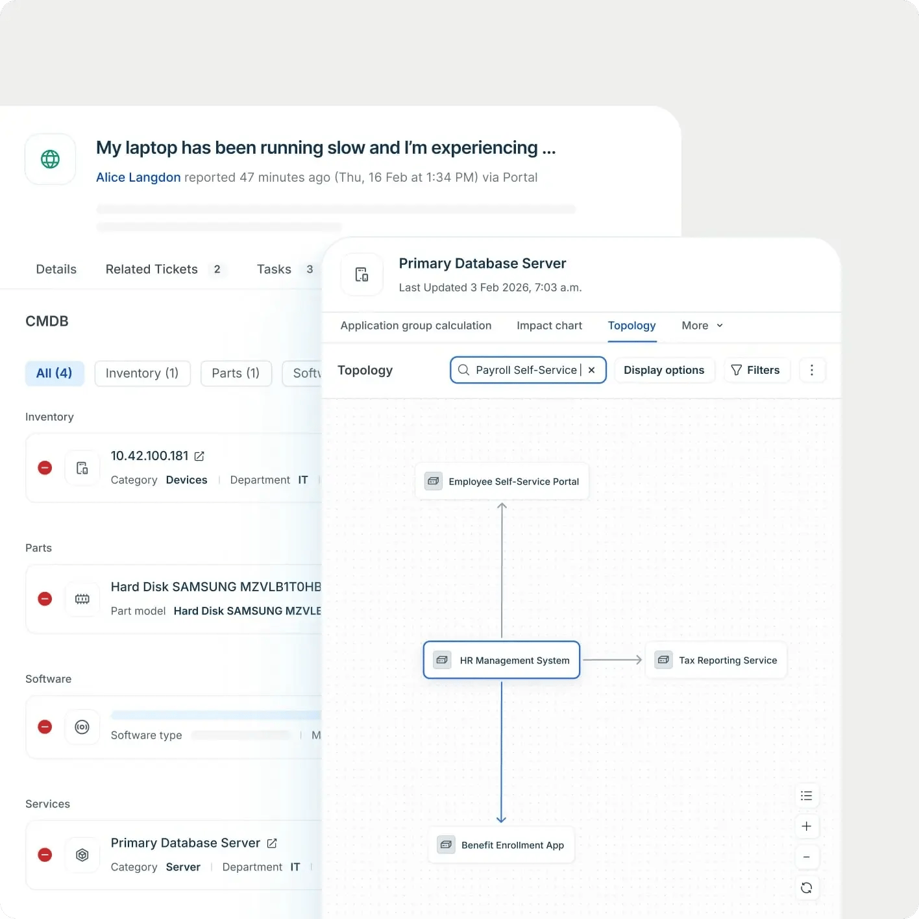Open 10.42.100.181 in a new window

[x=199, y=456]
